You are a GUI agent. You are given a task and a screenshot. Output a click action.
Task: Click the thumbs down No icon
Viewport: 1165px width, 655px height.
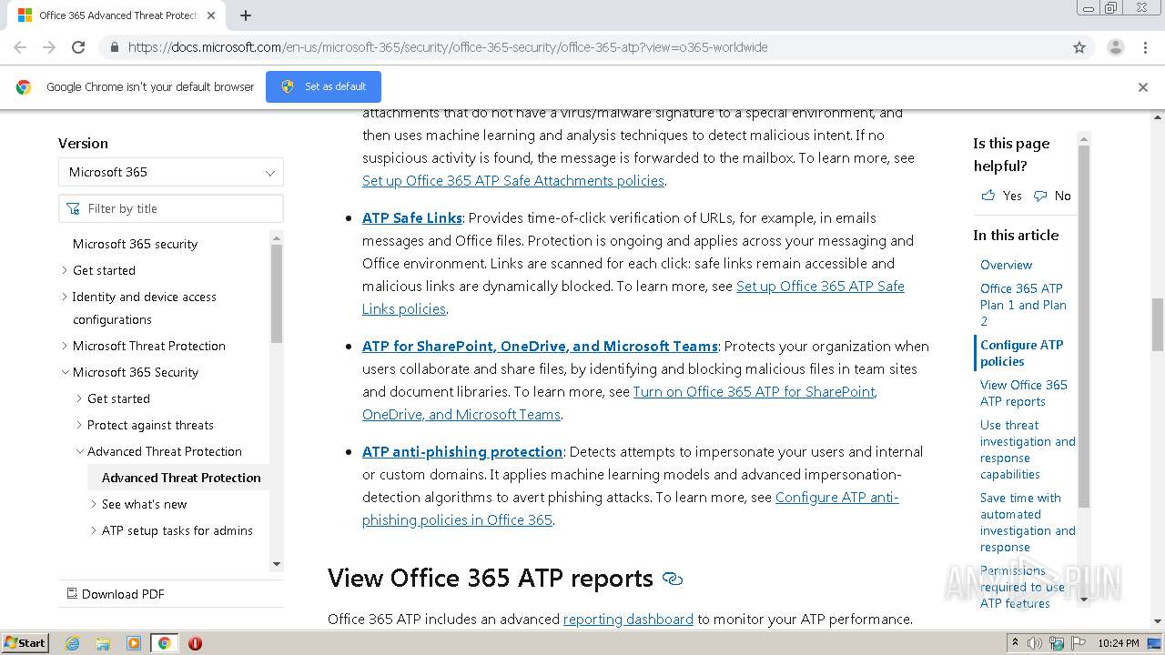1040,196
